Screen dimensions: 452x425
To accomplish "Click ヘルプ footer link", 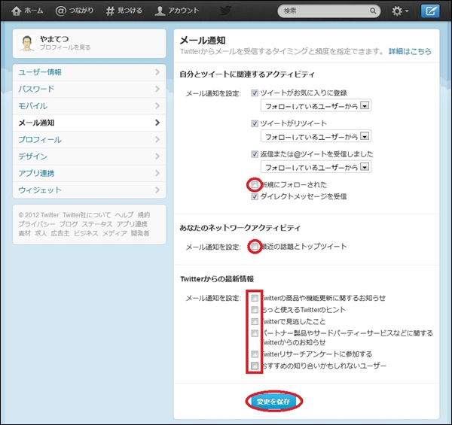I will [x=124, y=215].
